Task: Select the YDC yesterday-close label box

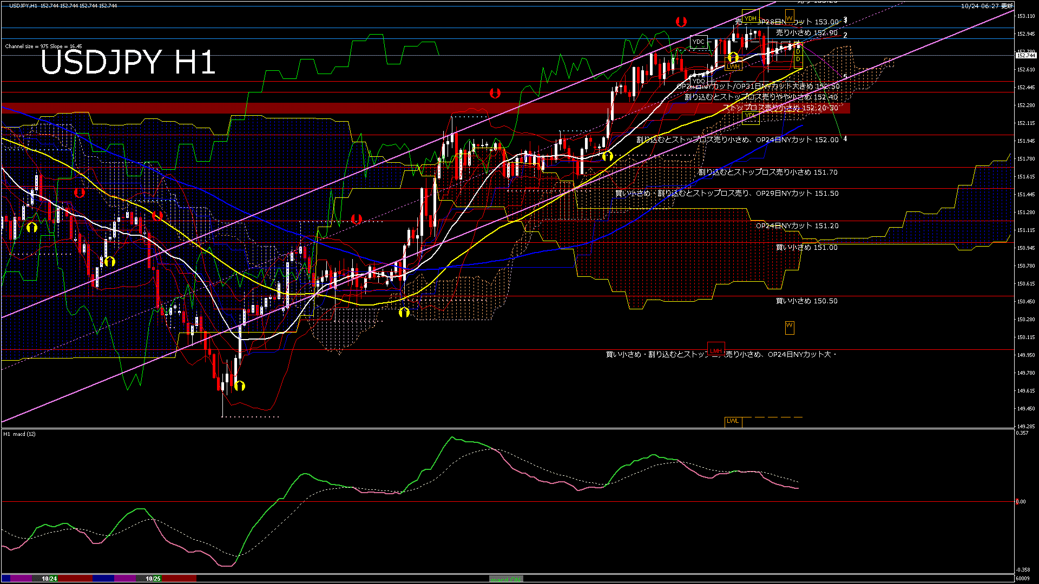Action: [x=699, y=42]
